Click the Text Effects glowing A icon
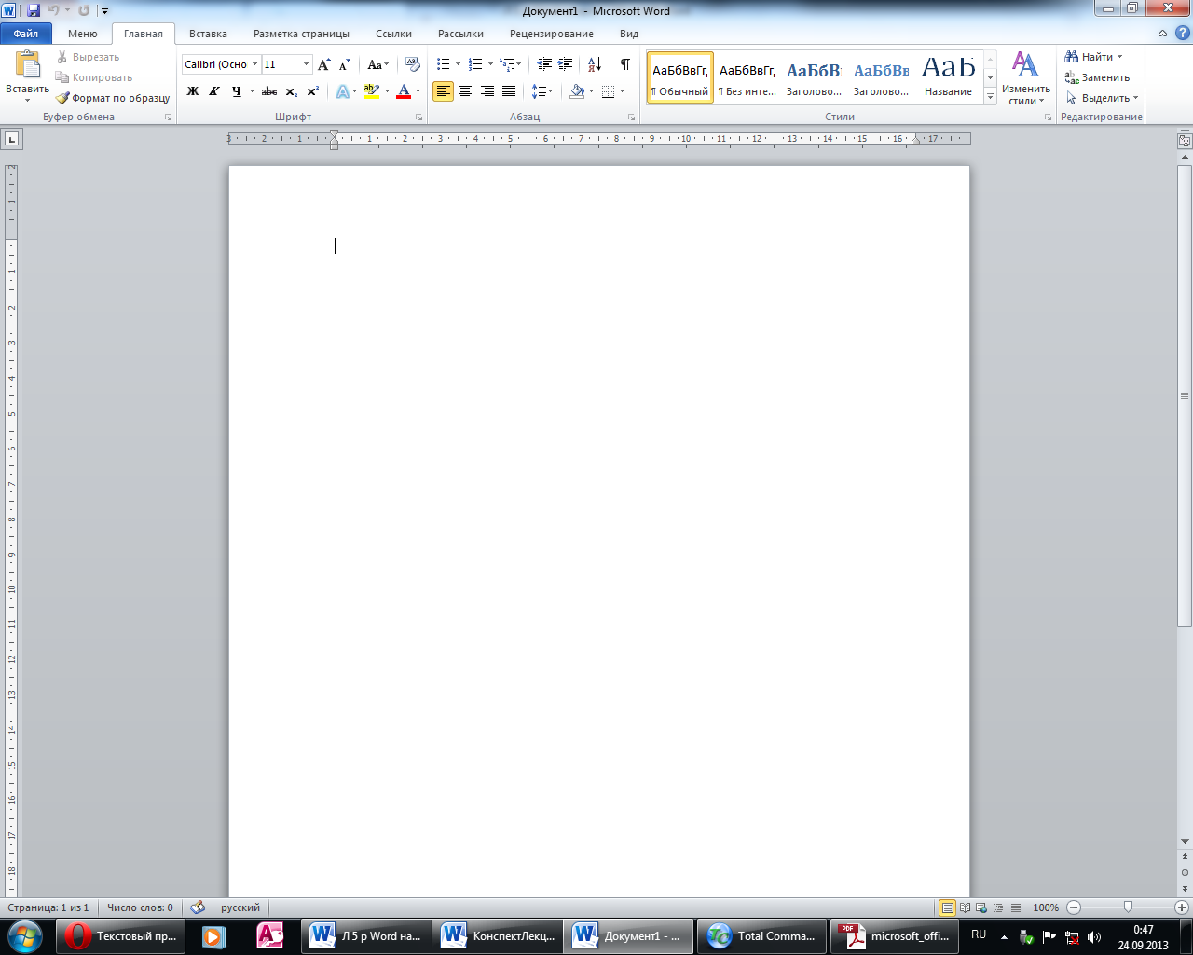Viewport: 1193px width, 955px height. [343, 91]
